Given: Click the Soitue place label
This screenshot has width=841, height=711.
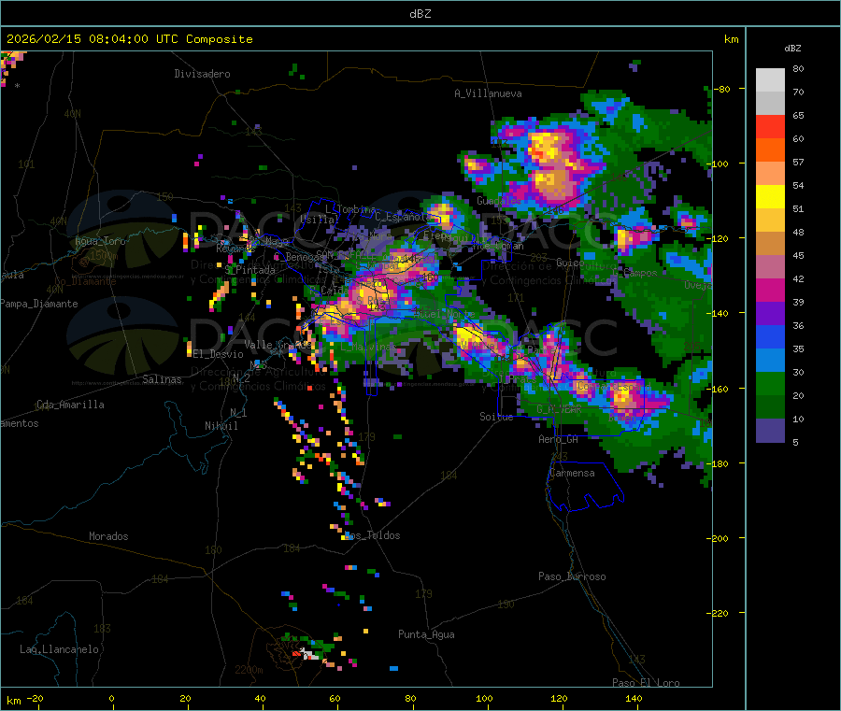Looking at the screenshot, I should tap(496, 417).
